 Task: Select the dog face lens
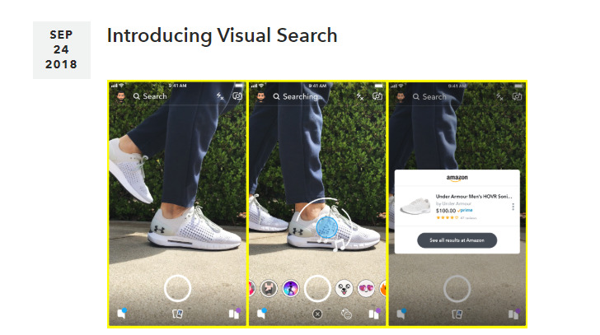344,288
